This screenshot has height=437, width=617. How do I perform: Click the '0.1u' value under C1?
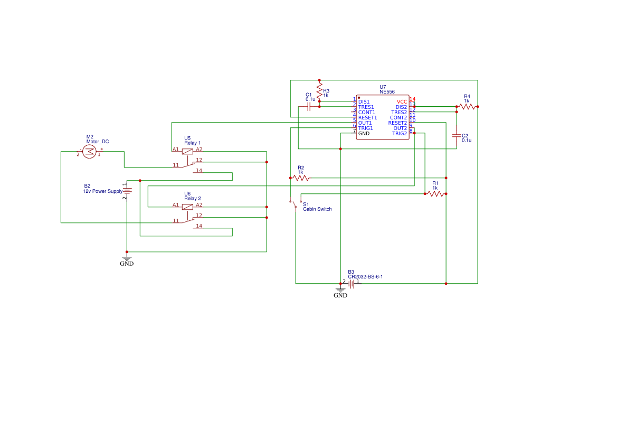(x=310, y=99)
